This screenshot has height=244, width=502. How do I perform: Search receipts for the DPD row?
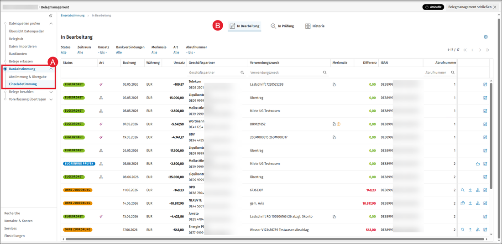(463, 190)
